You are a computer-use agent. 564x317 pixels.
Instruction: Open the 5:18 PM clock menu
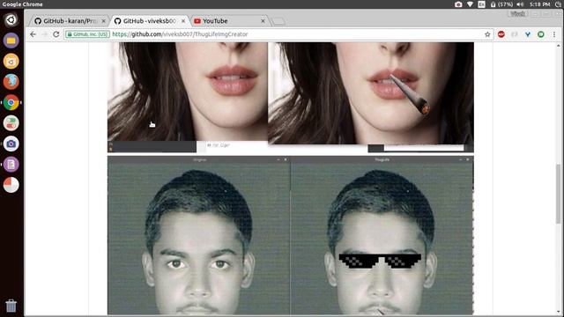[539, 4]
